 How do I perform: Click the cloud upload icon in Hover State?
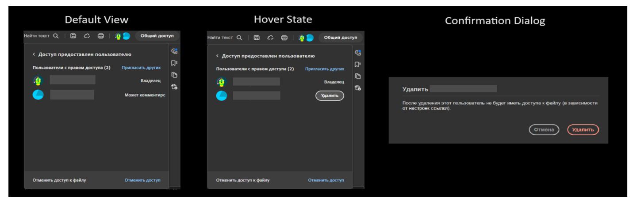tap(270, 38)
